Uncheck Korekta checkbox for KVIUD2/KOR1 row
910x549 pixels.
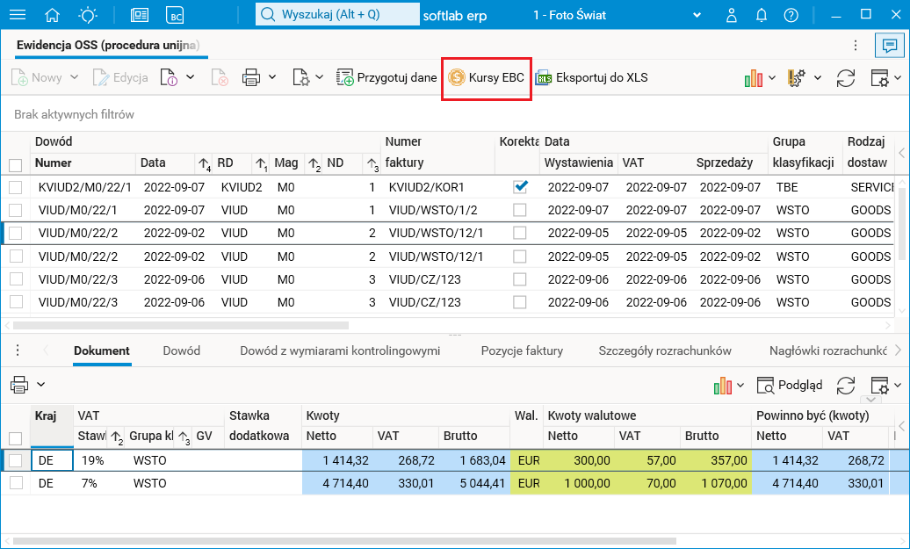pos(521,186)
